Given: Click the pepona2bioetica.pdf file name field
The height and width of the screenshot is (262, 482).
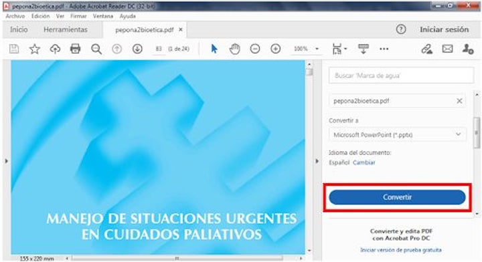Looking at the screenshot, I should click(397, 101).
